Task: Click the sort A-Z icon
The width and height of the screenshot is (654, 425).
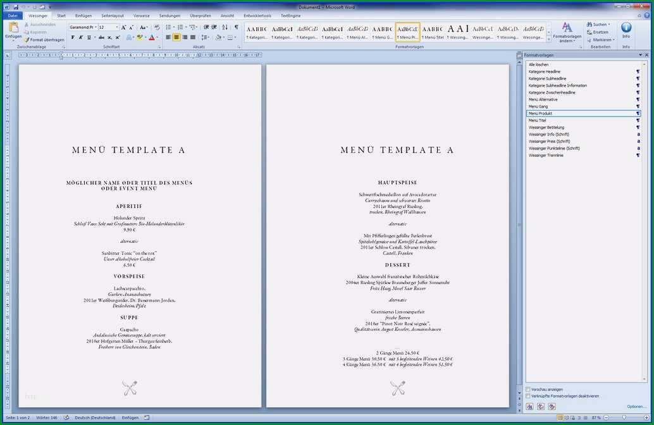Action: [225, 27]
